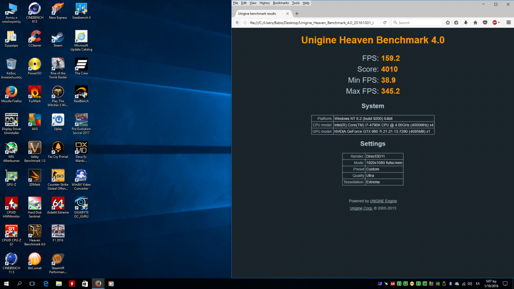Select CPUID HWMonitor desktop icon
The image size is (514, 289).
pos(12,208)
